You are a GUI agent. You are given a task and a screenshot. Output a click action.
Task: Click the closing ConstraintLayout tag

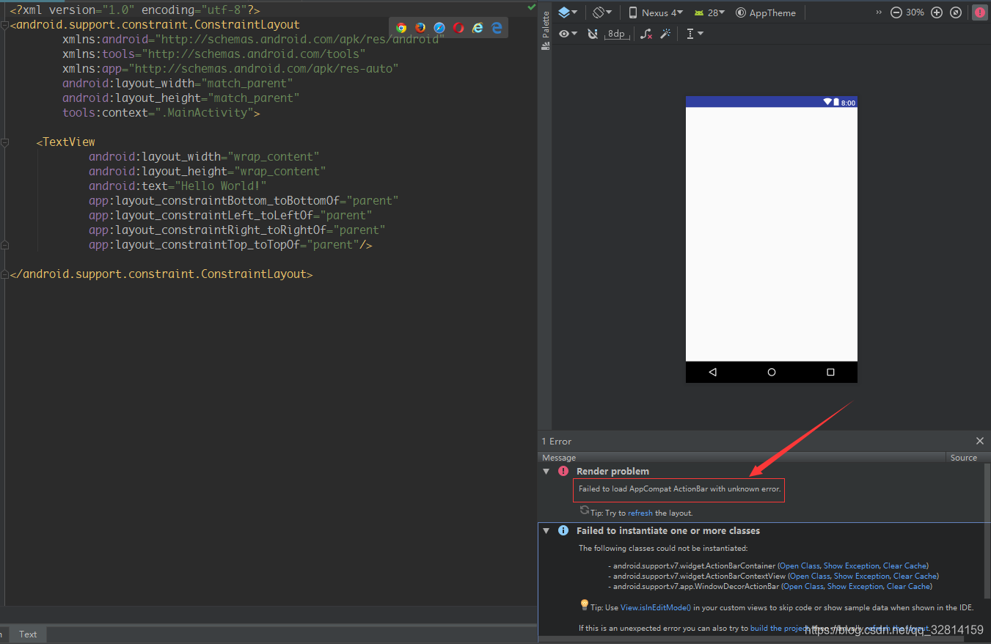click(161, 274)
